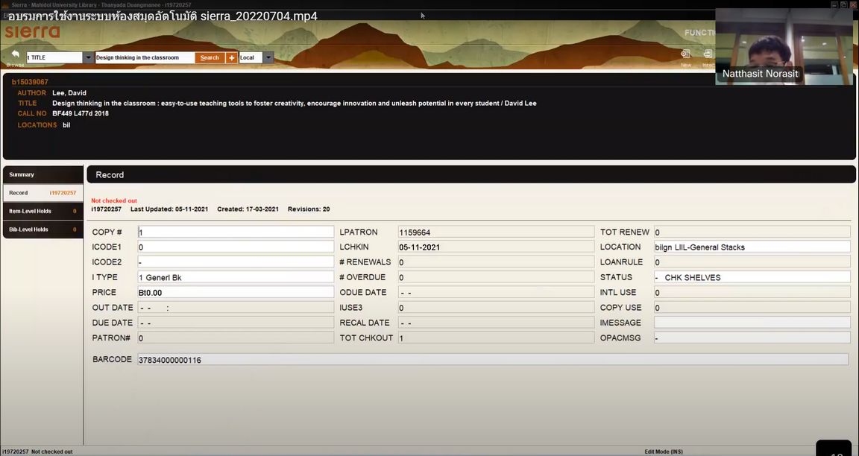
Task: Select the Record i19720257 tab
Action: tap(41, 193)
